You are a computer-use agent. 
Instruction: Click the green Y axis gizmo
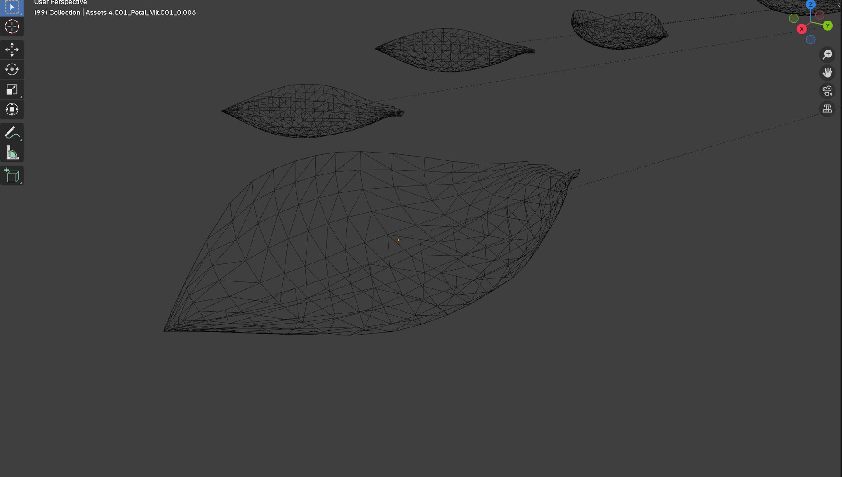click(x=828, y=26)
